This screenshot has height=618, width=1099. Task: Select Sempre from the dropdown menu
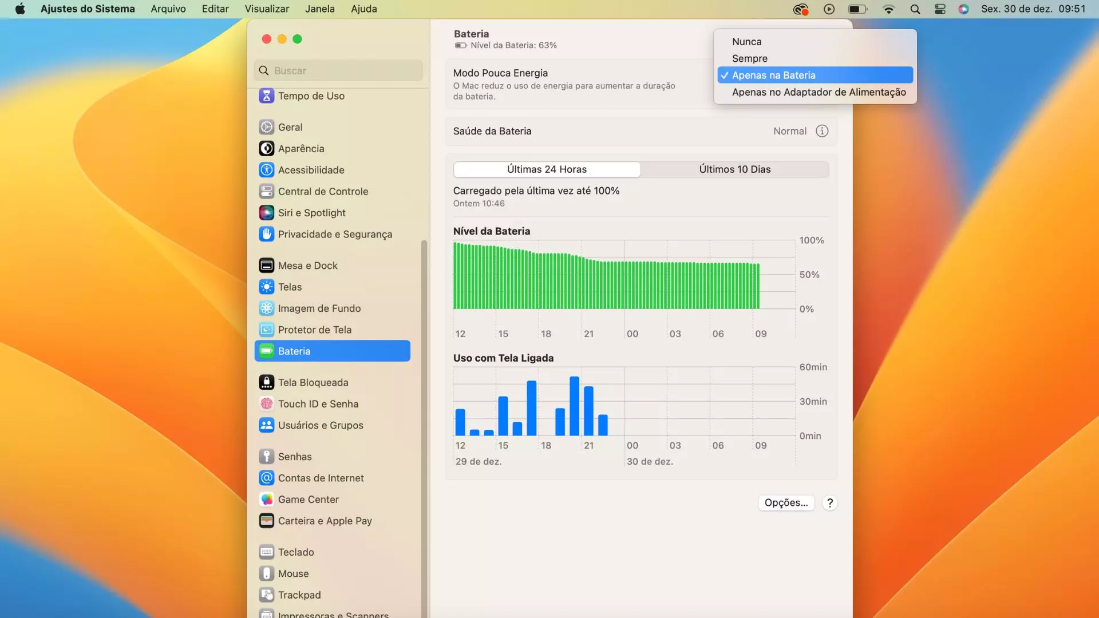click(749, 58)
